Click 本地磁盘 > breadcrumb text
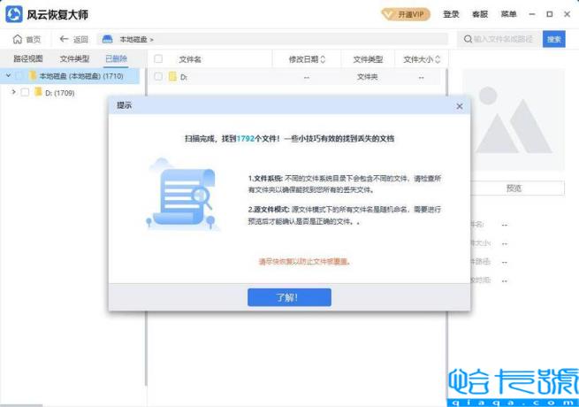The height and width of the screenshot is (407, 579). tap(136, 39)
